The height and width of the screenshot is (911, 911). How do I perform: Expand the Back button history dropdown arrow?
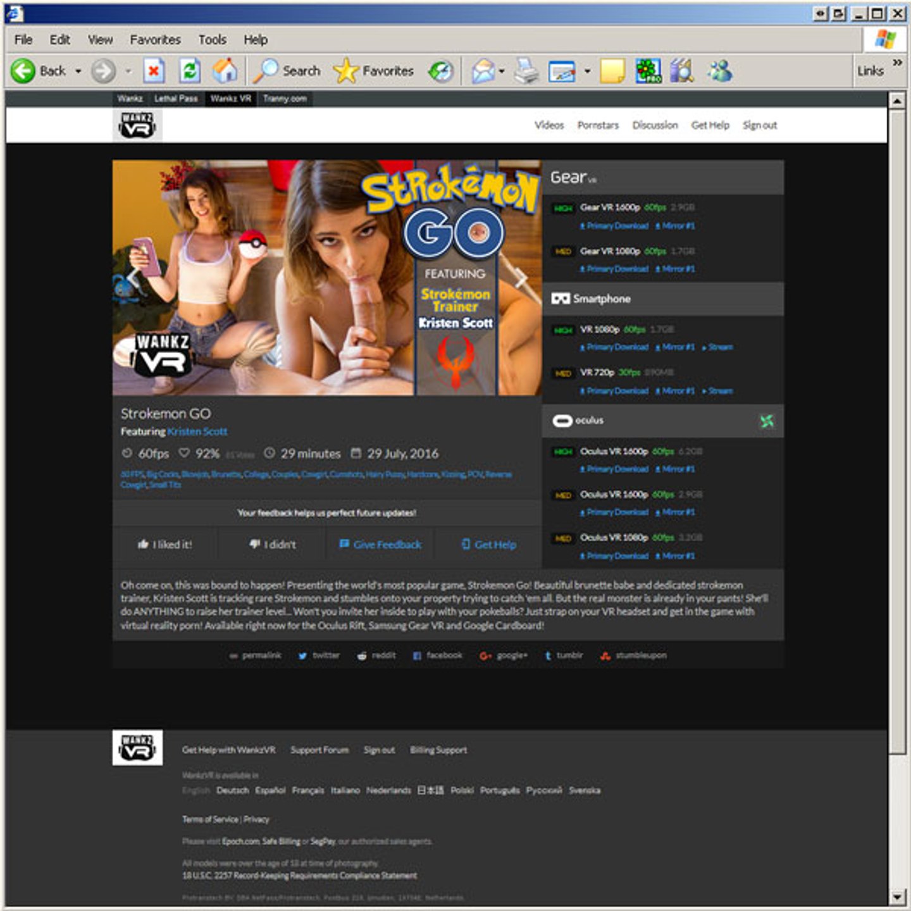click(x=78, y=71)
